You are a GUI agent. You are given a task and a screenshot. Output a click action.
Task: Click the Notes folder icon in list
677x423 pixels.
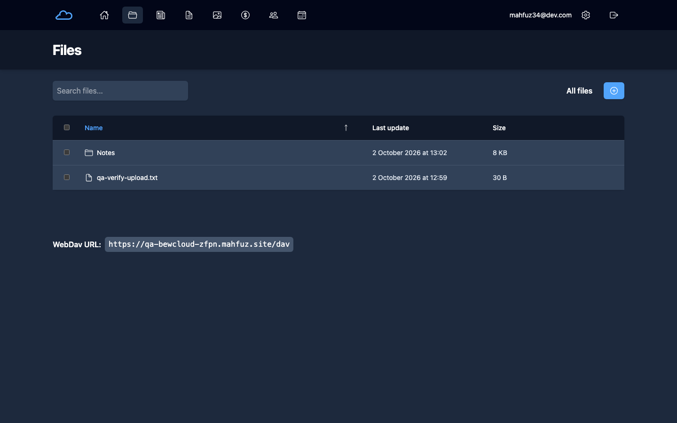[89, 153]
